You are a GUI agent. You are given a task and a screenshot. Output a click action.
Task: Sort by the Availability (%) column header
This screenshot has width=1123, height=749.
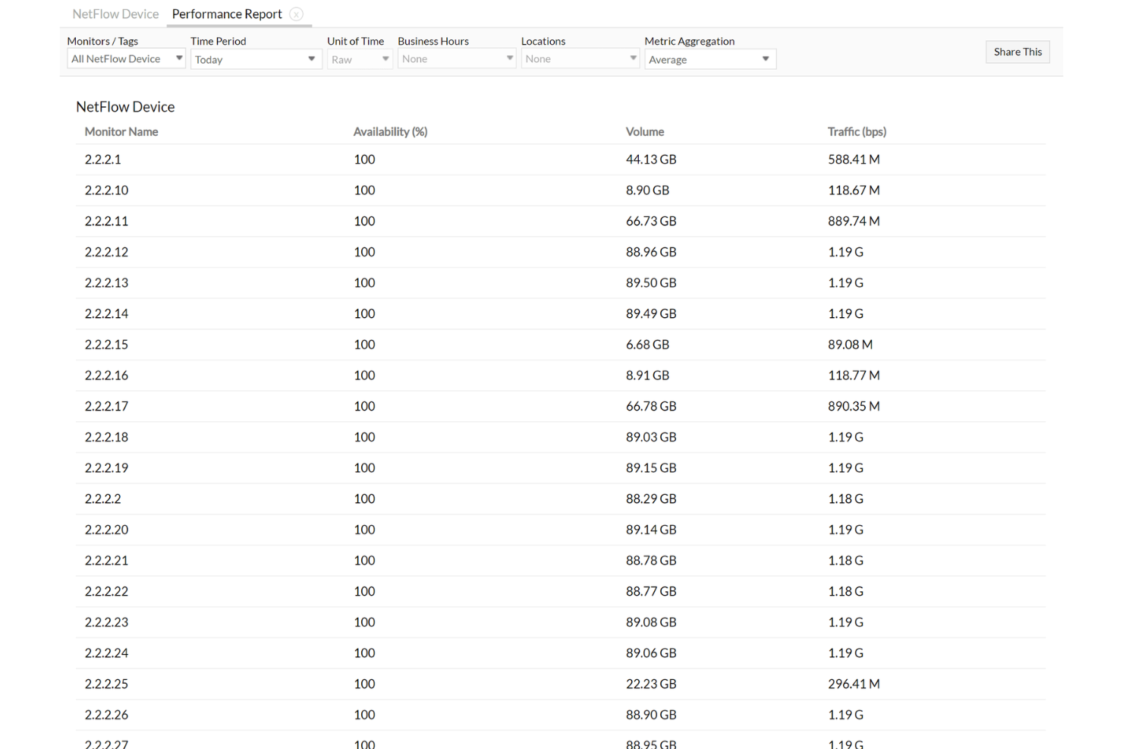coord(390,131)
